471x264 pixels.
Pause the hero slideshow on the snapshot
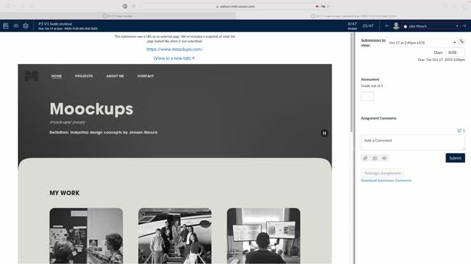324,133
